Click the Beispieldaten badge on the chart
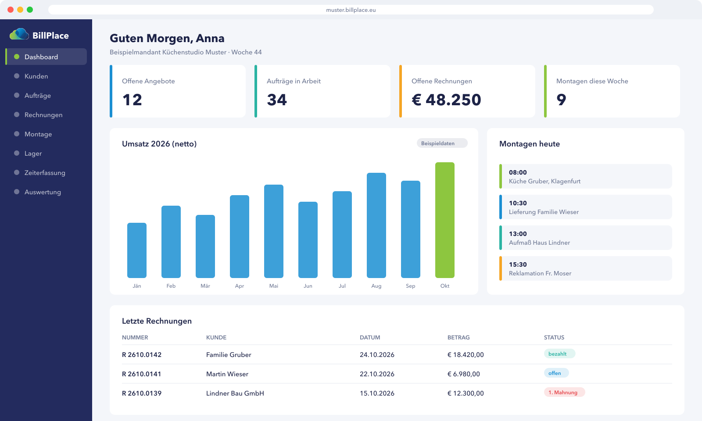 pyautogui.click(x=442, y=143)
